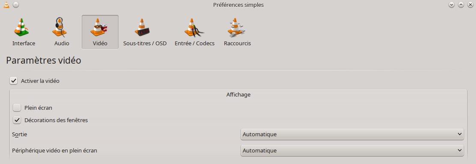The height and width of the screenshot is (164, 476).
Task: Switch to the Audio tab label
Action: 62,44
